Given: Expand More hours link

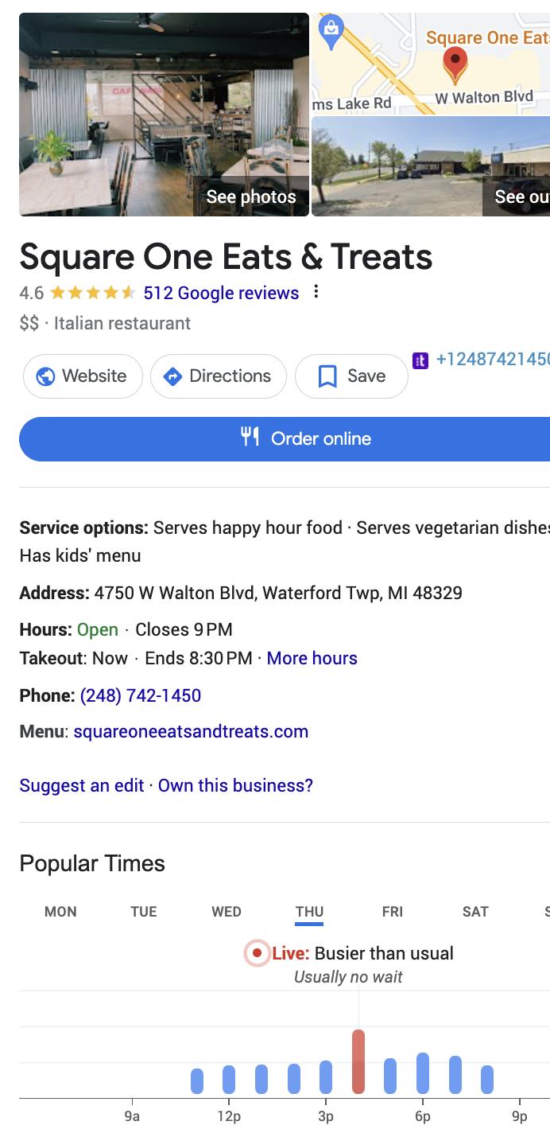Looking at the screenshot, I should coord(312,658).
